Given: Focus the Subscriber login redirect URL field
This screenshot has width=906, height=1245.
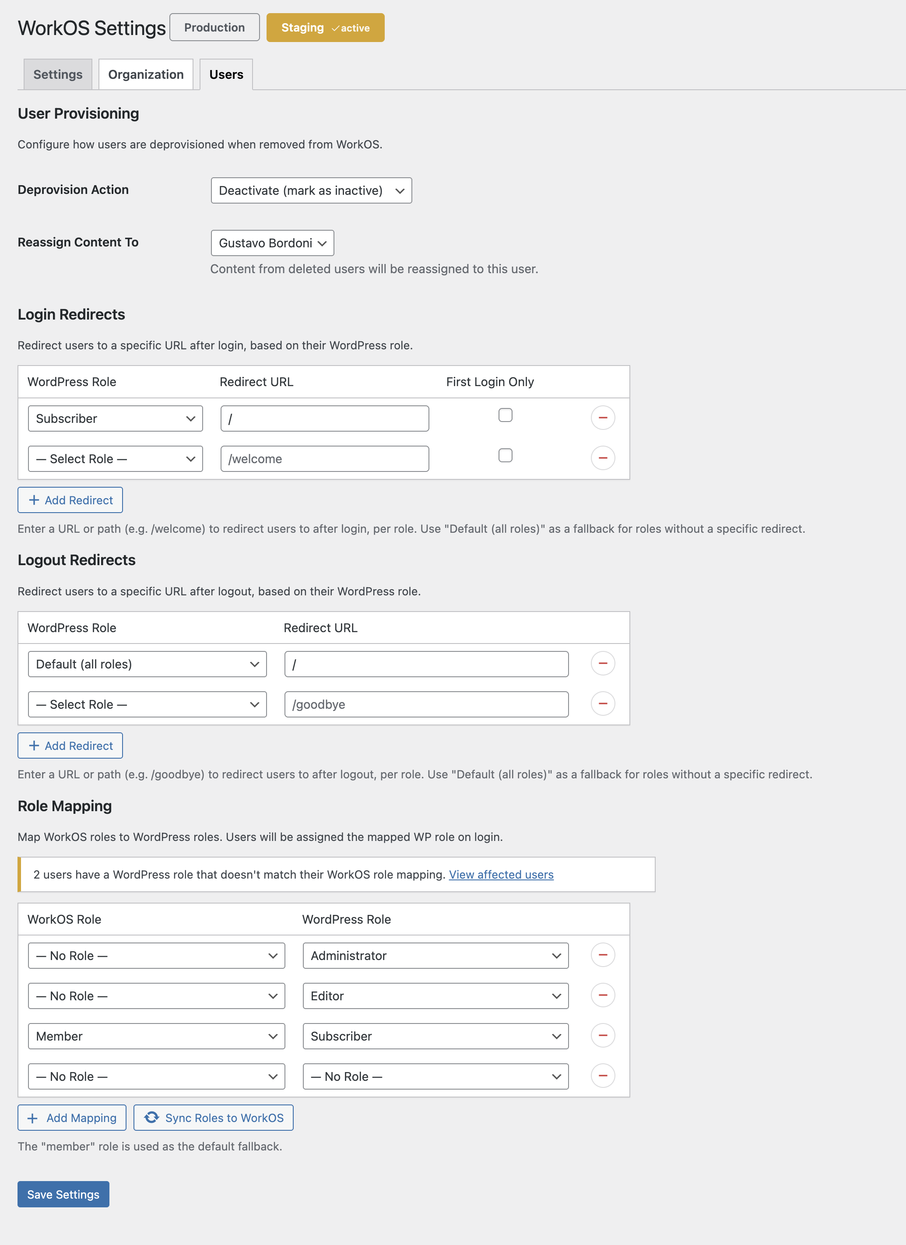Looking at the screenshot, I should [325, 419].
